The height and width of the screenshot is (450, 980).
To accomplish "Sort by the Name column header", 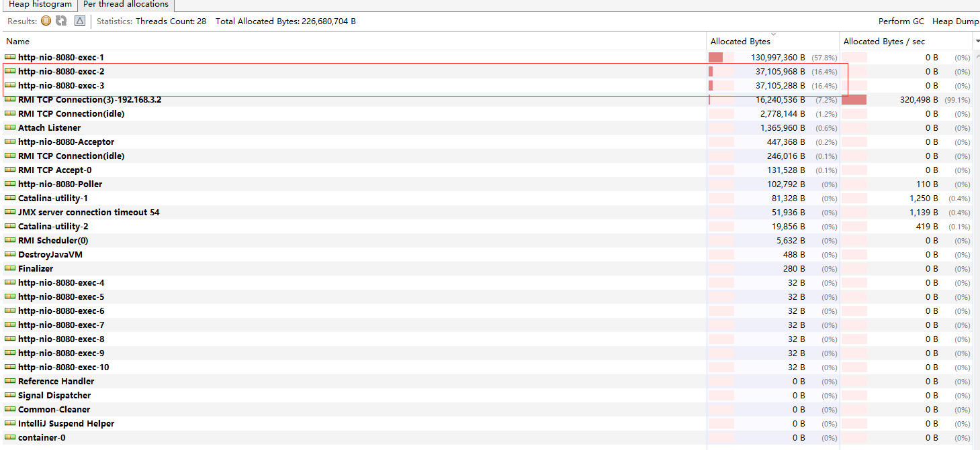I will (353, 41).
